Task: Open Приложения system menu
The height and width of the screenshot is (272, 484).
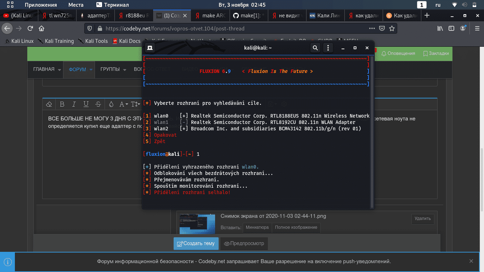Action: (41, 5)
